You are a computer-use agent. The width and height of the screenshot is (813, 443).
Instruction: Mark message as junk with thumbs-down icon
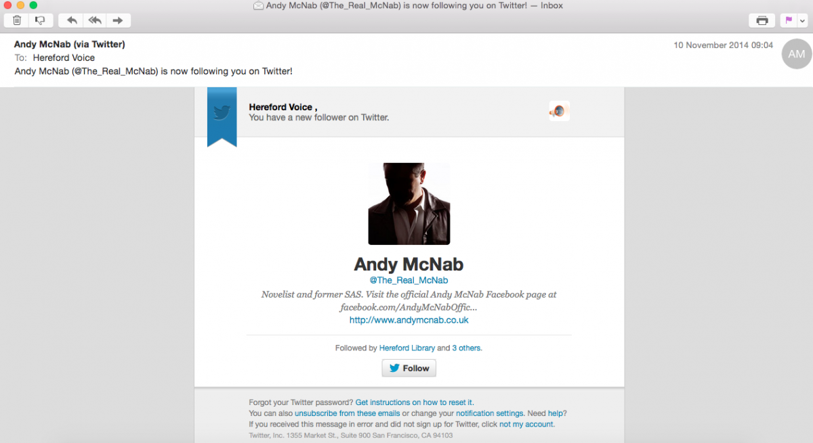point(41,20)
